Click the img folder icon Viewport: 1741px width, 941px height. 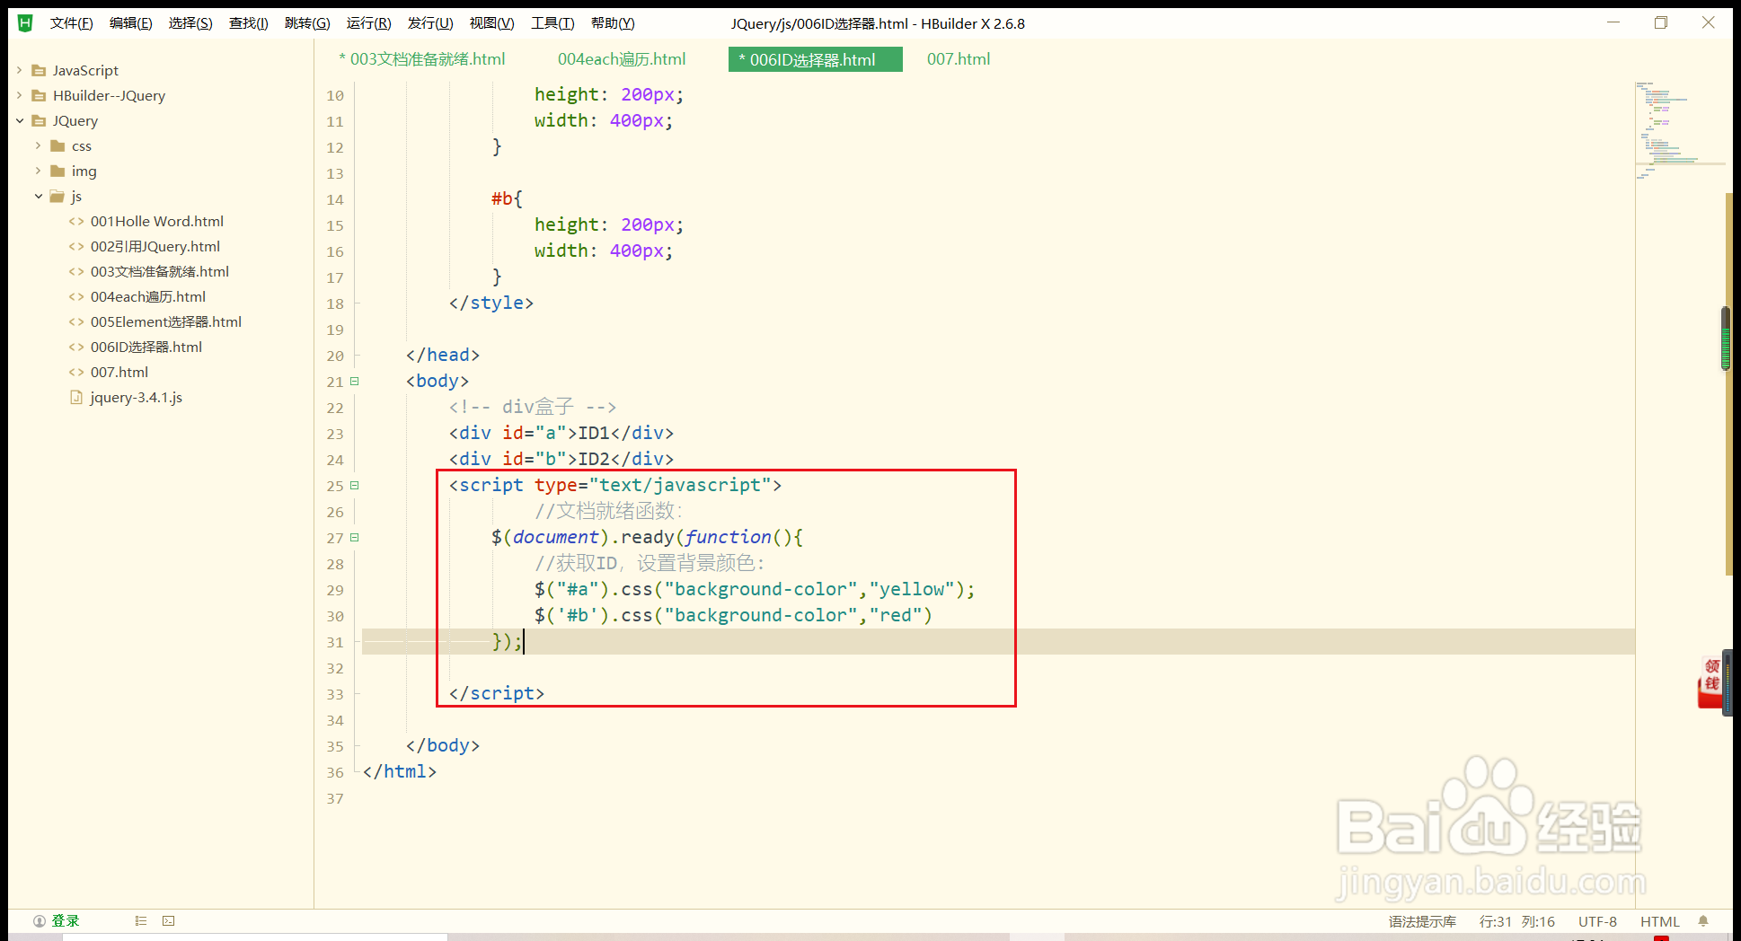click(57, 171)
